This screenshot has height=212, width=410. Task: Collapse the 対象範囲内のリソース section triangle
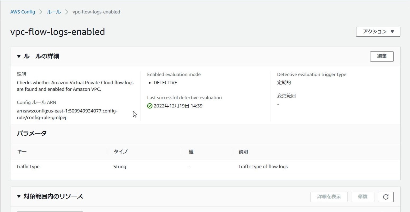coord(19,196)
